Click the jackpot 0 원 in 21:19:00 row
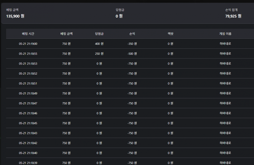This screenshot has height=165, width=254. pyautogui.click(x=170, y=44)
